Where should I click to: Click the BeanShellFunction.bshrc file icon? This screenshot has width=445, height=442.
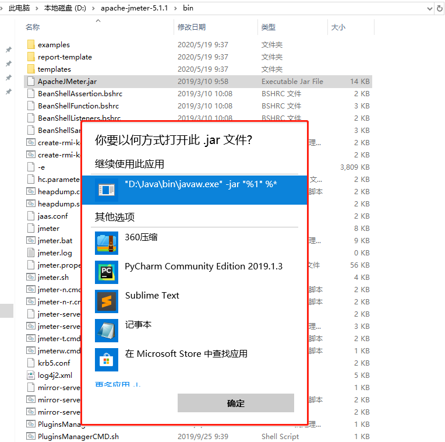coord(31,106)
